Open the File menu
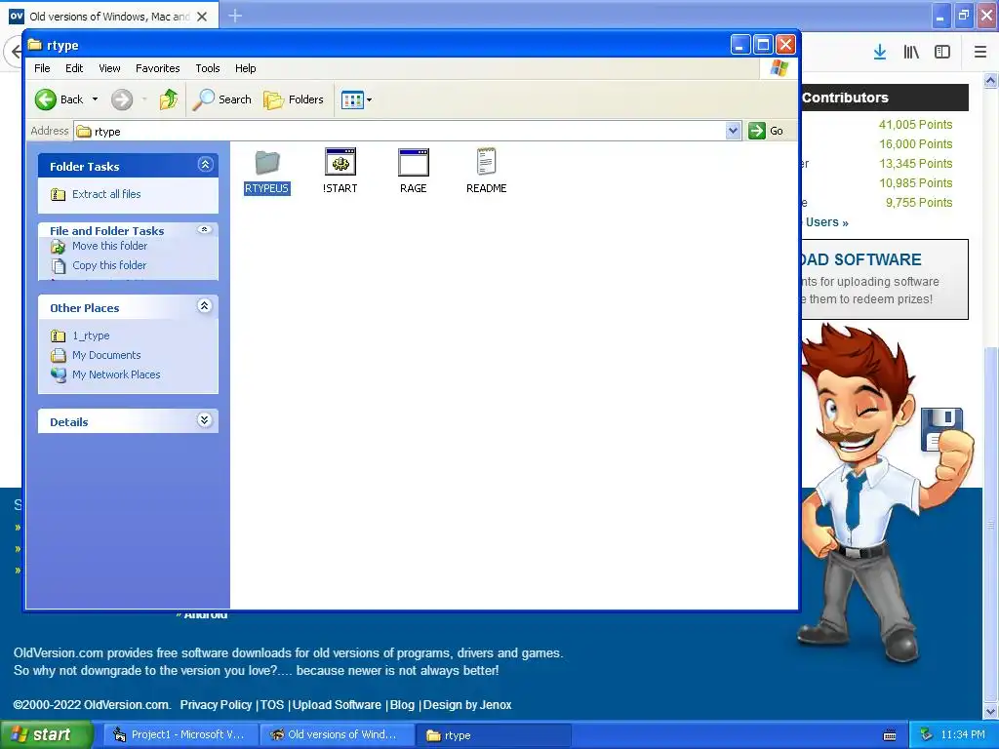Screen dimensions: 999x749 point(42,68)
